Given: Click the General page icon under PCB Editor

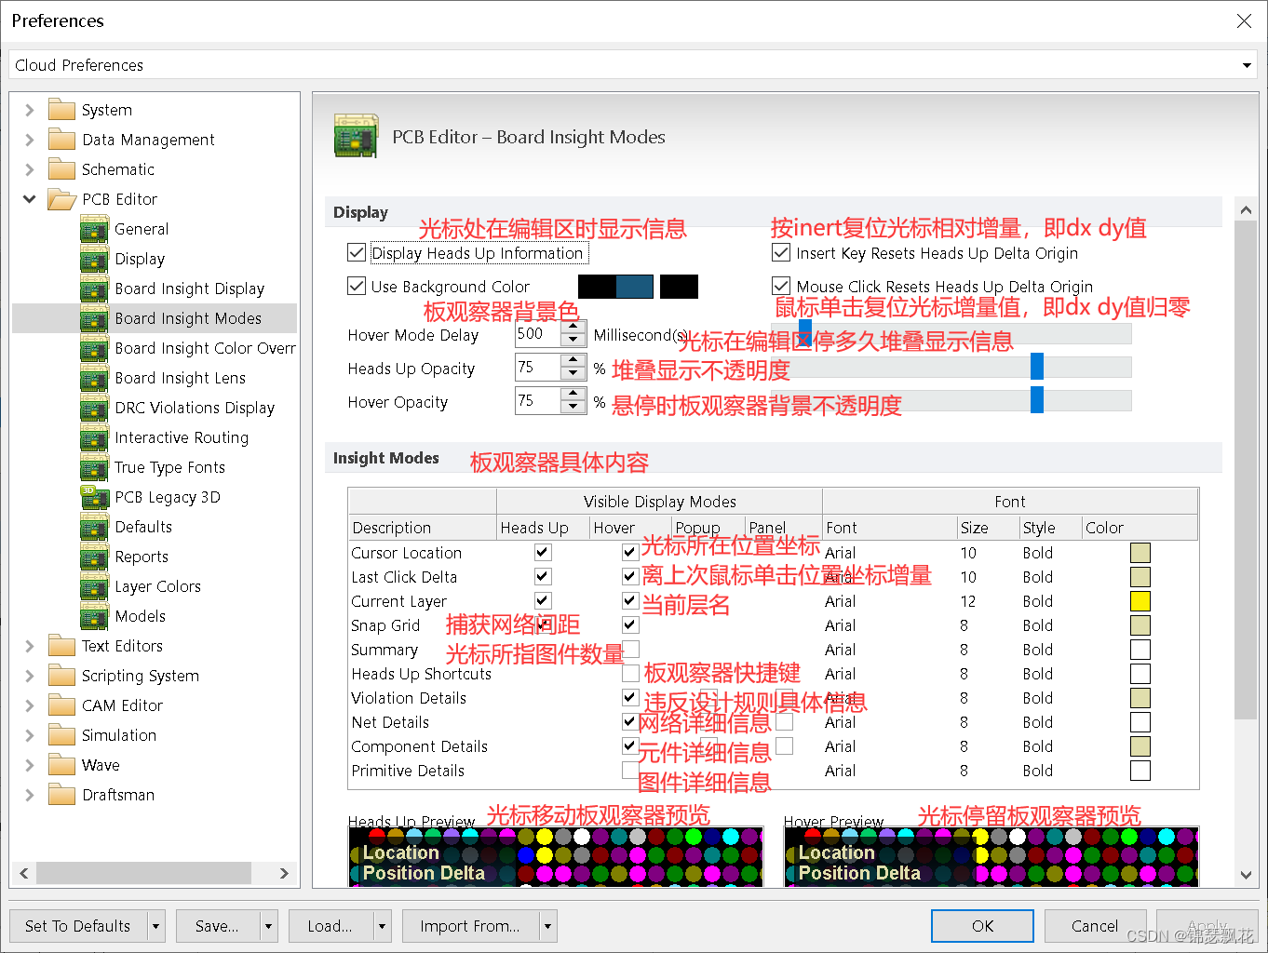Looking at the screenshot, I should click(x=94, y=229).
